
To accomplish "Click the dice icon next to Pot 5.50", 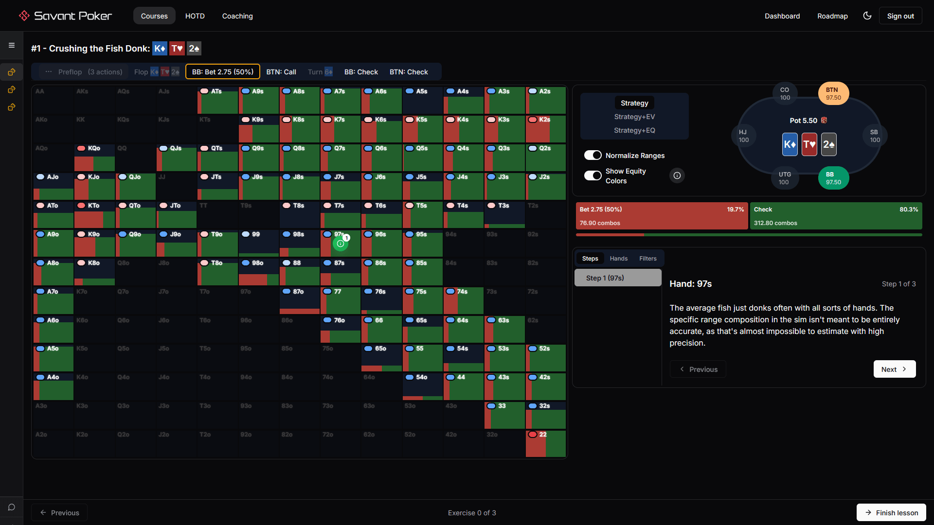I will tap(824, 120).
